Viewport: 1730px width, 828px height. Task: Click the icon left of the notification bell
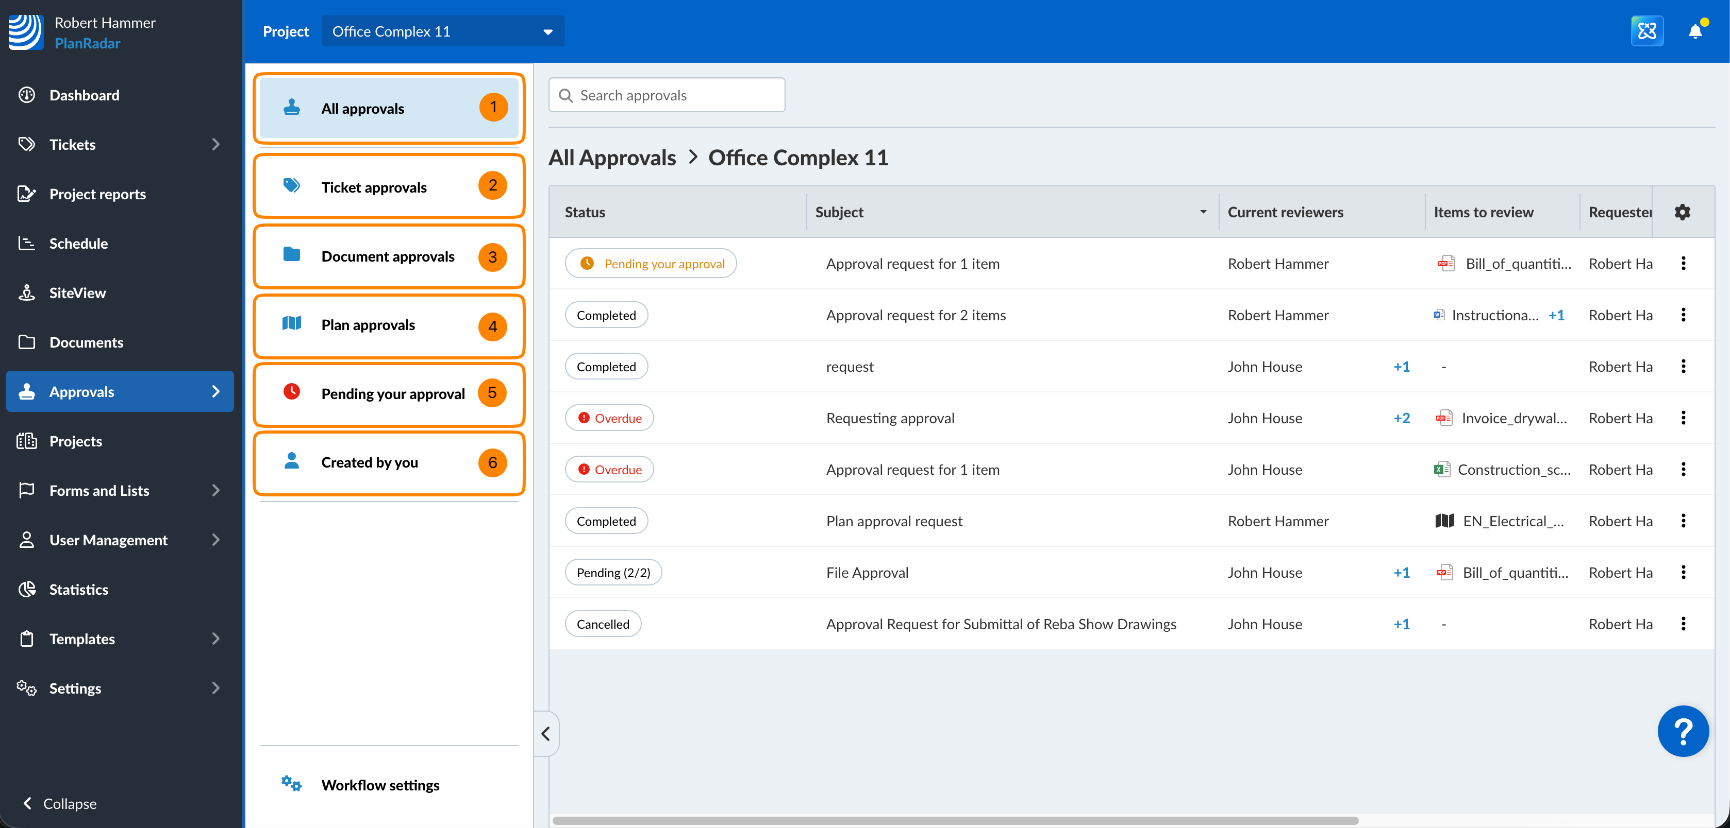(x=1646, y=31)
